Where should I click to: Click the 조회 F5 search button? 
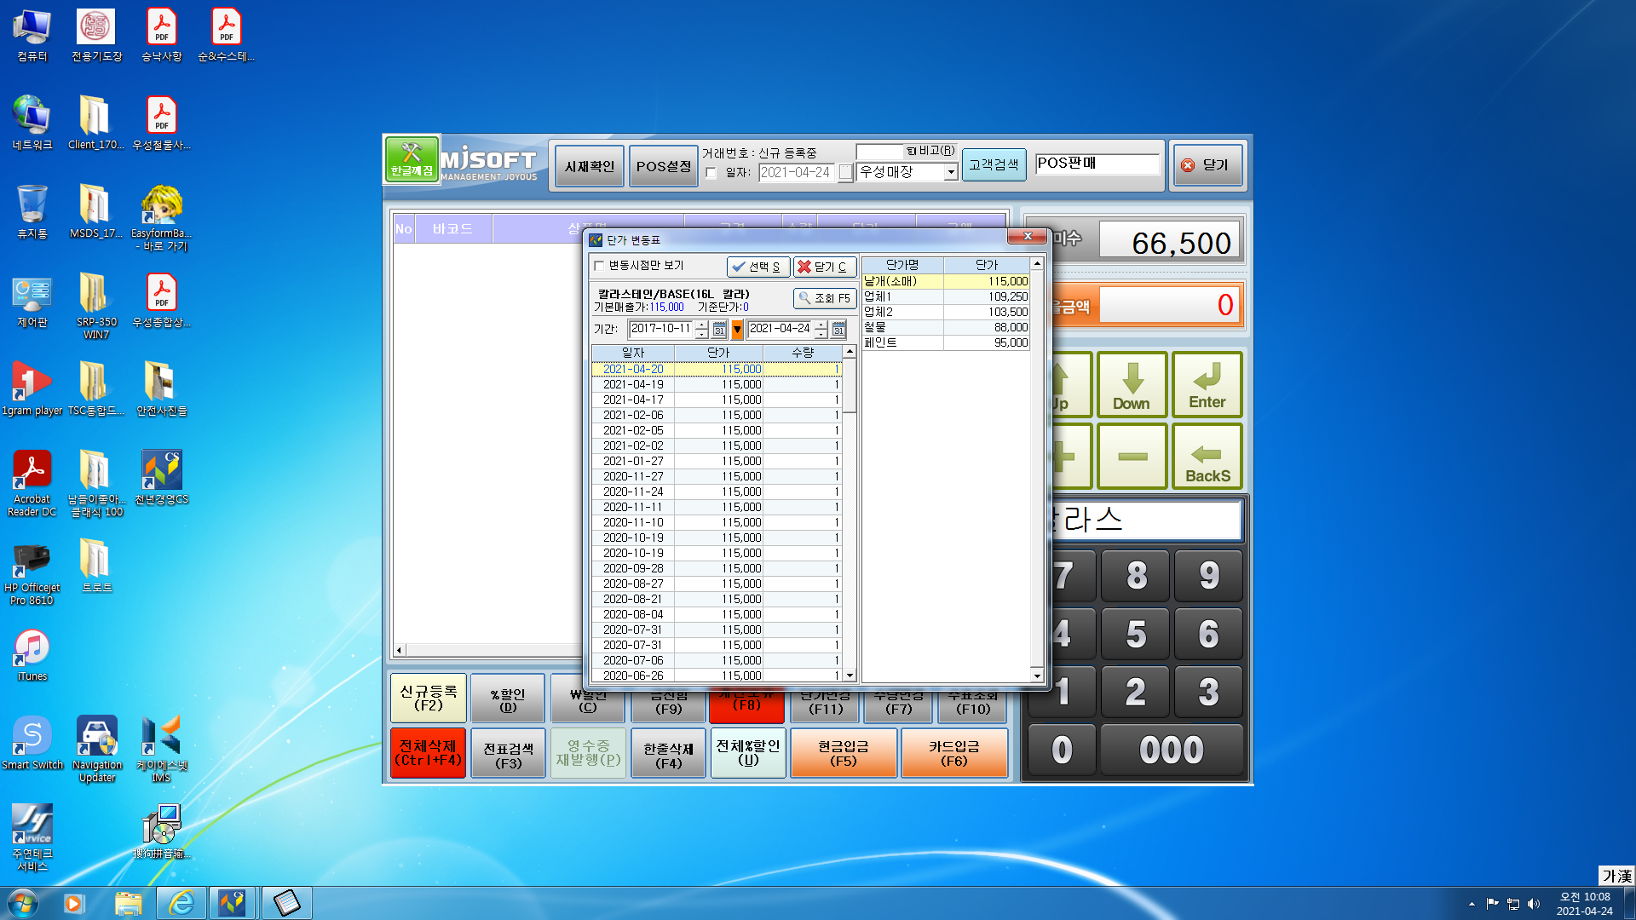click(x=825, y=298)
